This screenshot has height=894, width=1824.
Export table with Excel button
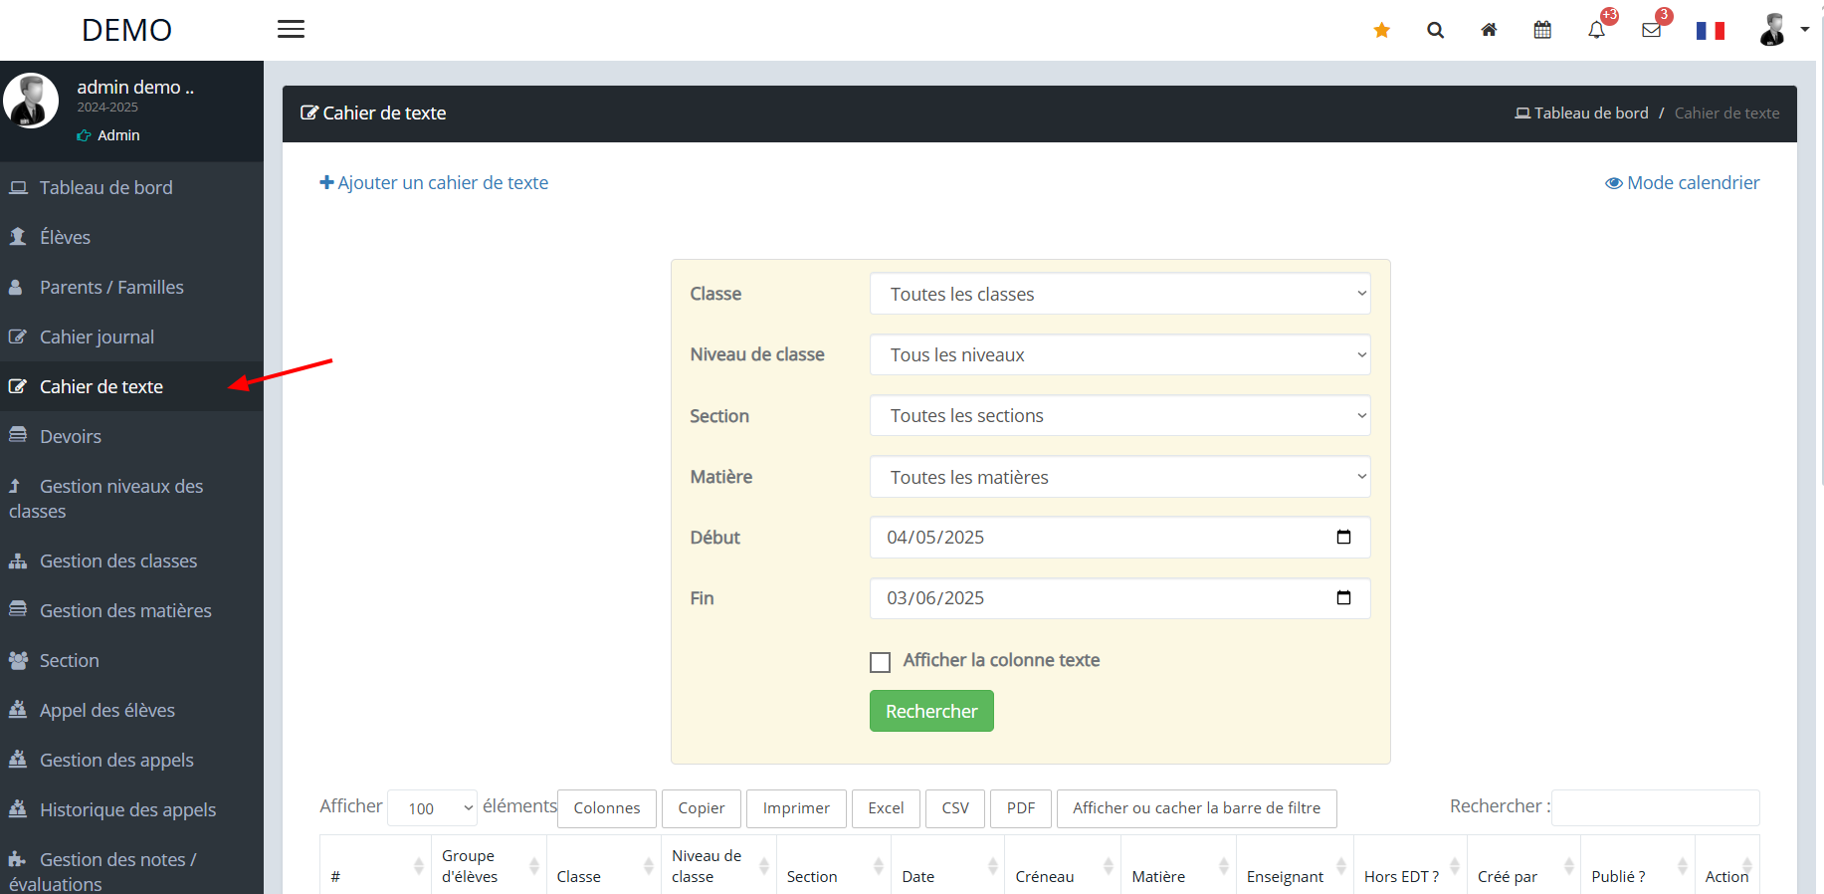tap(886, 808)
